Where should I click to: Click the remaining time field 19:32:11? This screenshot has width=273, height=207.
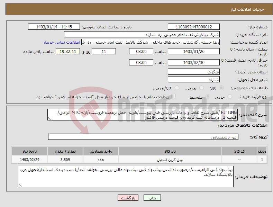pyautogui.click(x=68, y=51)
